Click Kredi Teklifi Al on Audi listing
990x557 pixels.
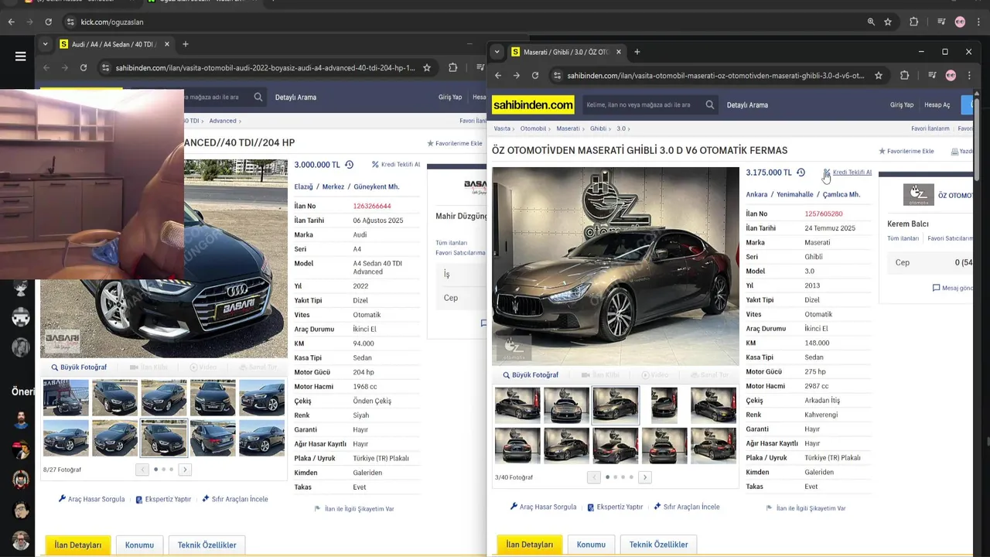coord(396,165)
